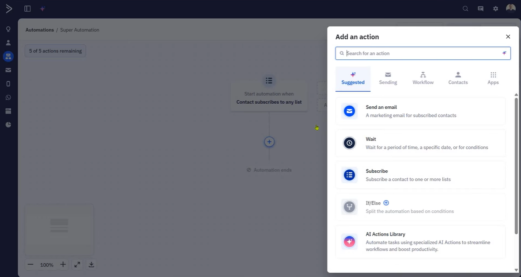Image resolution: width=521 pixels, height=277 pixels.
Task: Switch to the Suggested tab
Action: [x=353, y=79]
